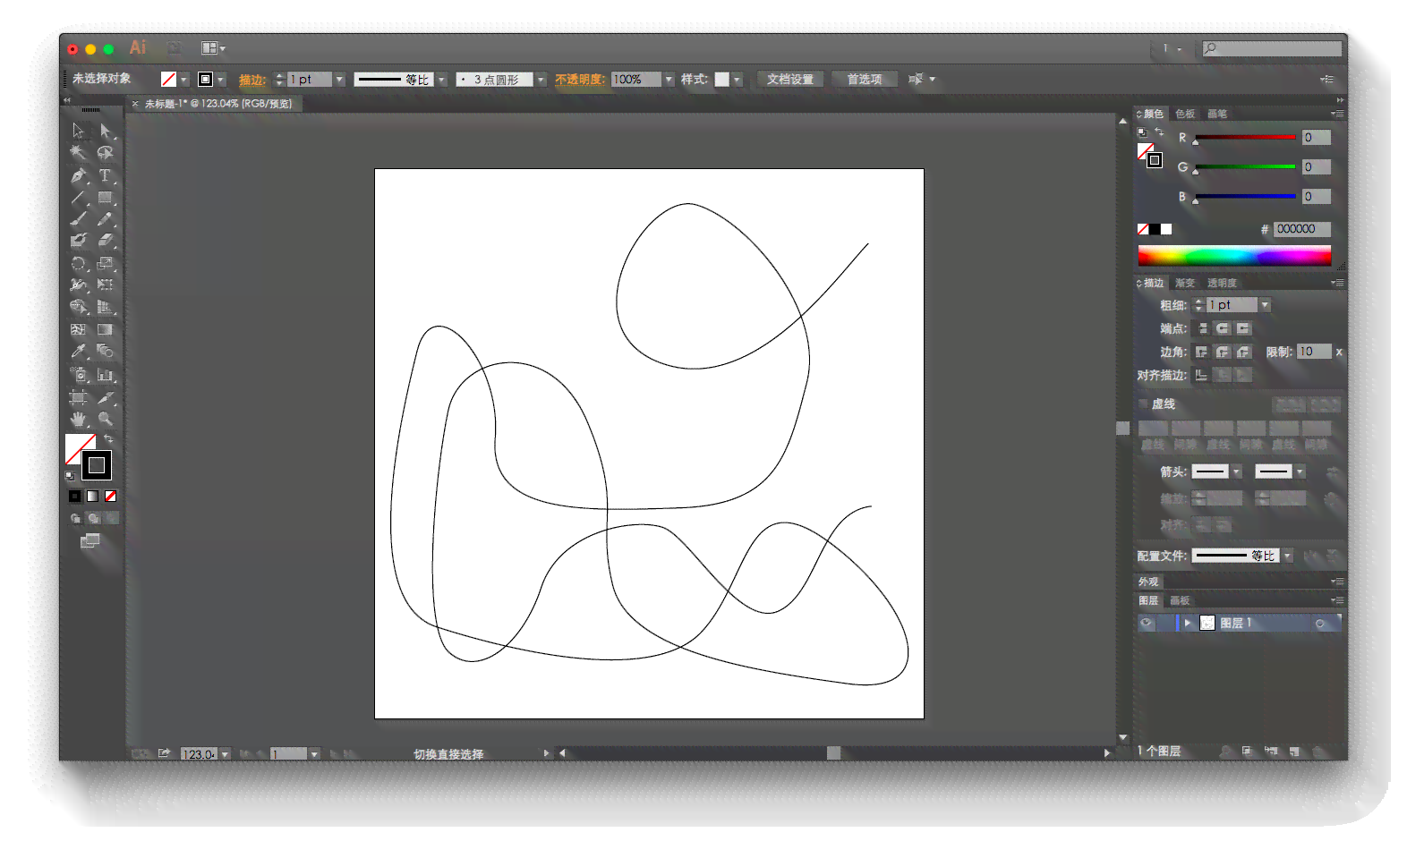Choose the Slice tool
Image resolution: width=1407 pixels, height=841 pixels.
pos(106,397)
